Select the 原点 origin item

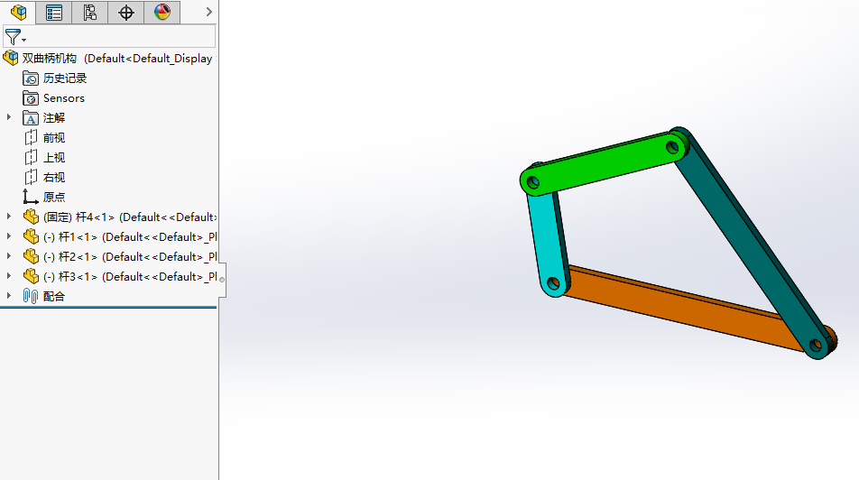click(x=54, y=197)
